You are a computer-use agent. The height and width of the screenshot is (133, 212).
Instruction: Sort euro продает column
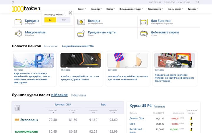[113, 112]
